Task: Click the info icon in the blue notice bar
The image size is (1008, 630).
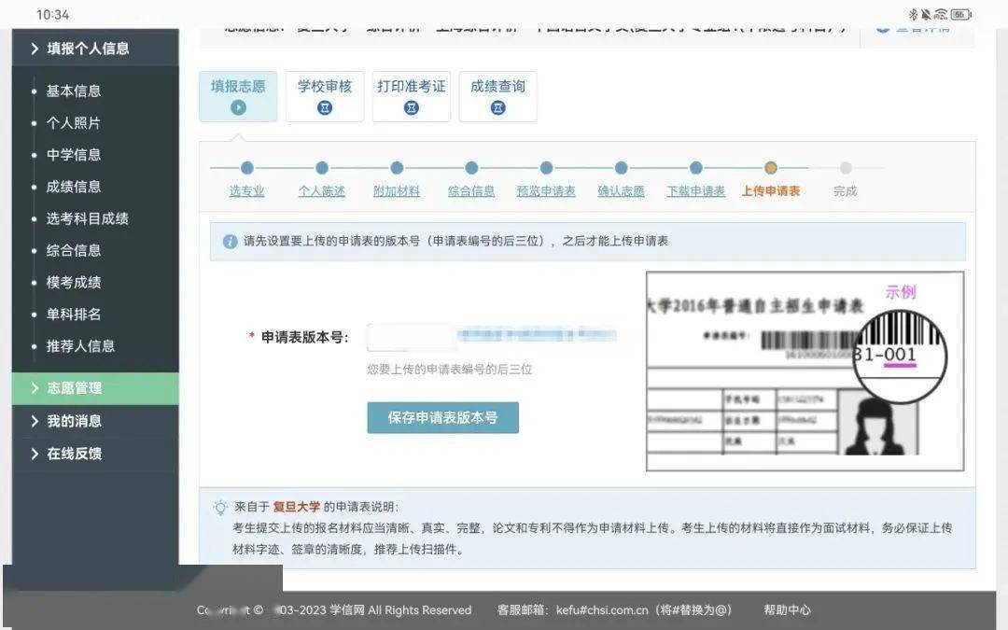Action: point(231,242)
